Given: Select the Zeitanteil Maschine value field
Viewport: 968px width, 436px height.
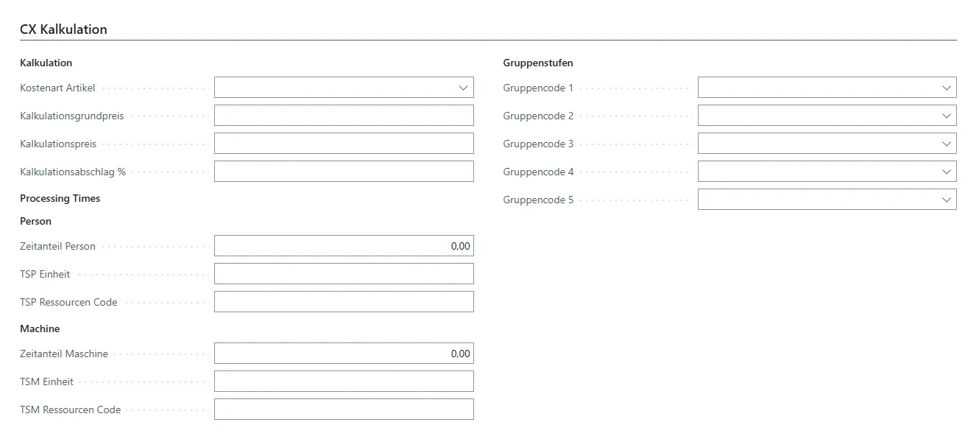Looking at the screenshot, I should 344,354.
